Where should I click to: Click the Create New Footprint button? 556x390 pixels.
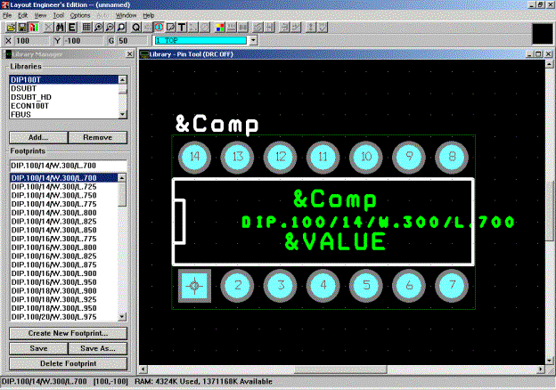pyautogui.click(x=67, y=332)
